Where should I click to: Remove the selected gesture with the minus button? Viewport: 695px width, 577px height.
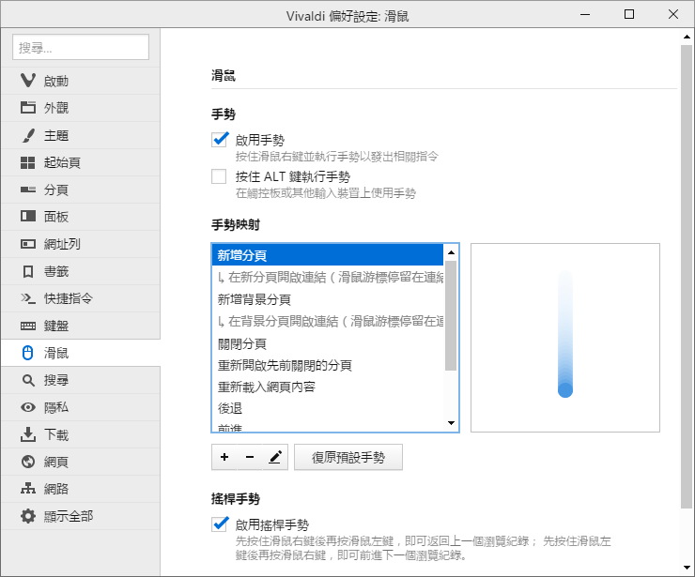(250, 457)
